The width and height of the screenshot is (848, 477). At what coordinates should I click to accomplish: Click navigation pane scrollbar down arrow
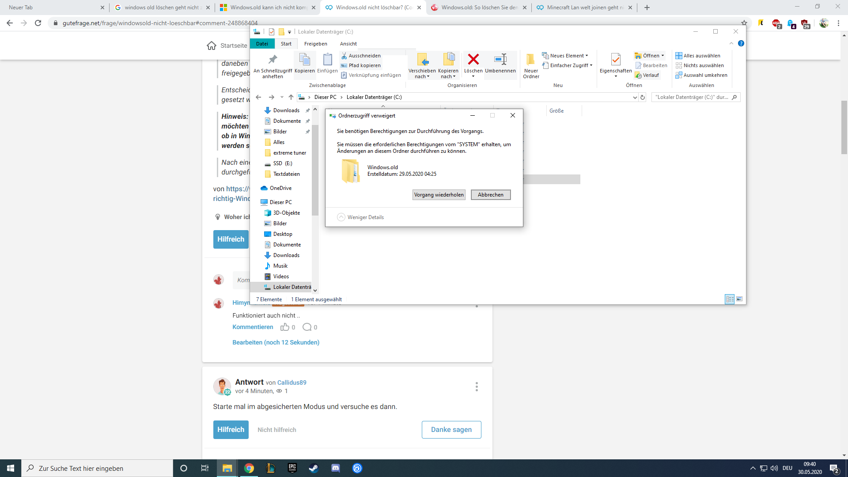tap(315, 290)
